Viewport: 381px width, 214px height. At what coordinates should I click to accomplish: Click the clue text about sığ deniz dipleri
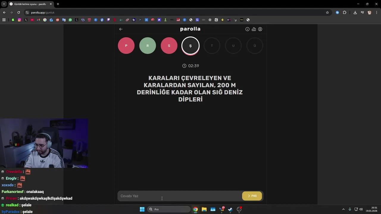(x=190, y=89)
